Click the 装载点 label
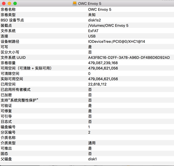The image size is (174, 166). click(x=6, y=26)
